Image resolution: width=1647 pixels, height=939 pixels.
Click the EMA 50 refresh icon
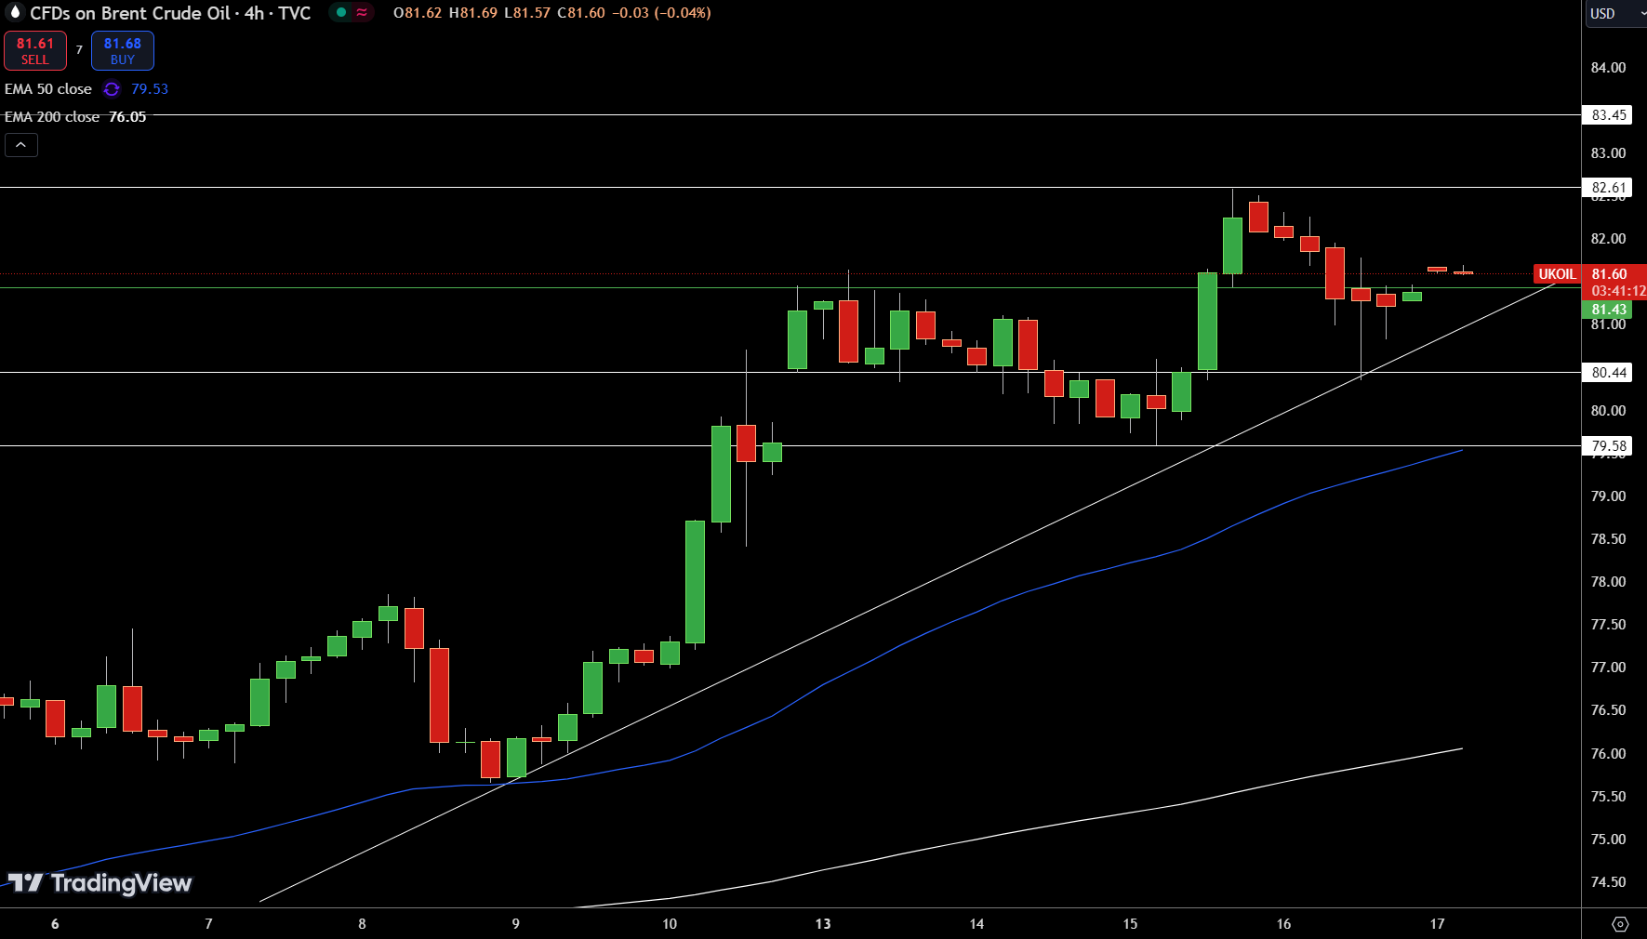[x=112, y=89]
